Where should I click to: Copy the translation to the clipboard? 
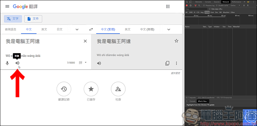tap(167, 63)
